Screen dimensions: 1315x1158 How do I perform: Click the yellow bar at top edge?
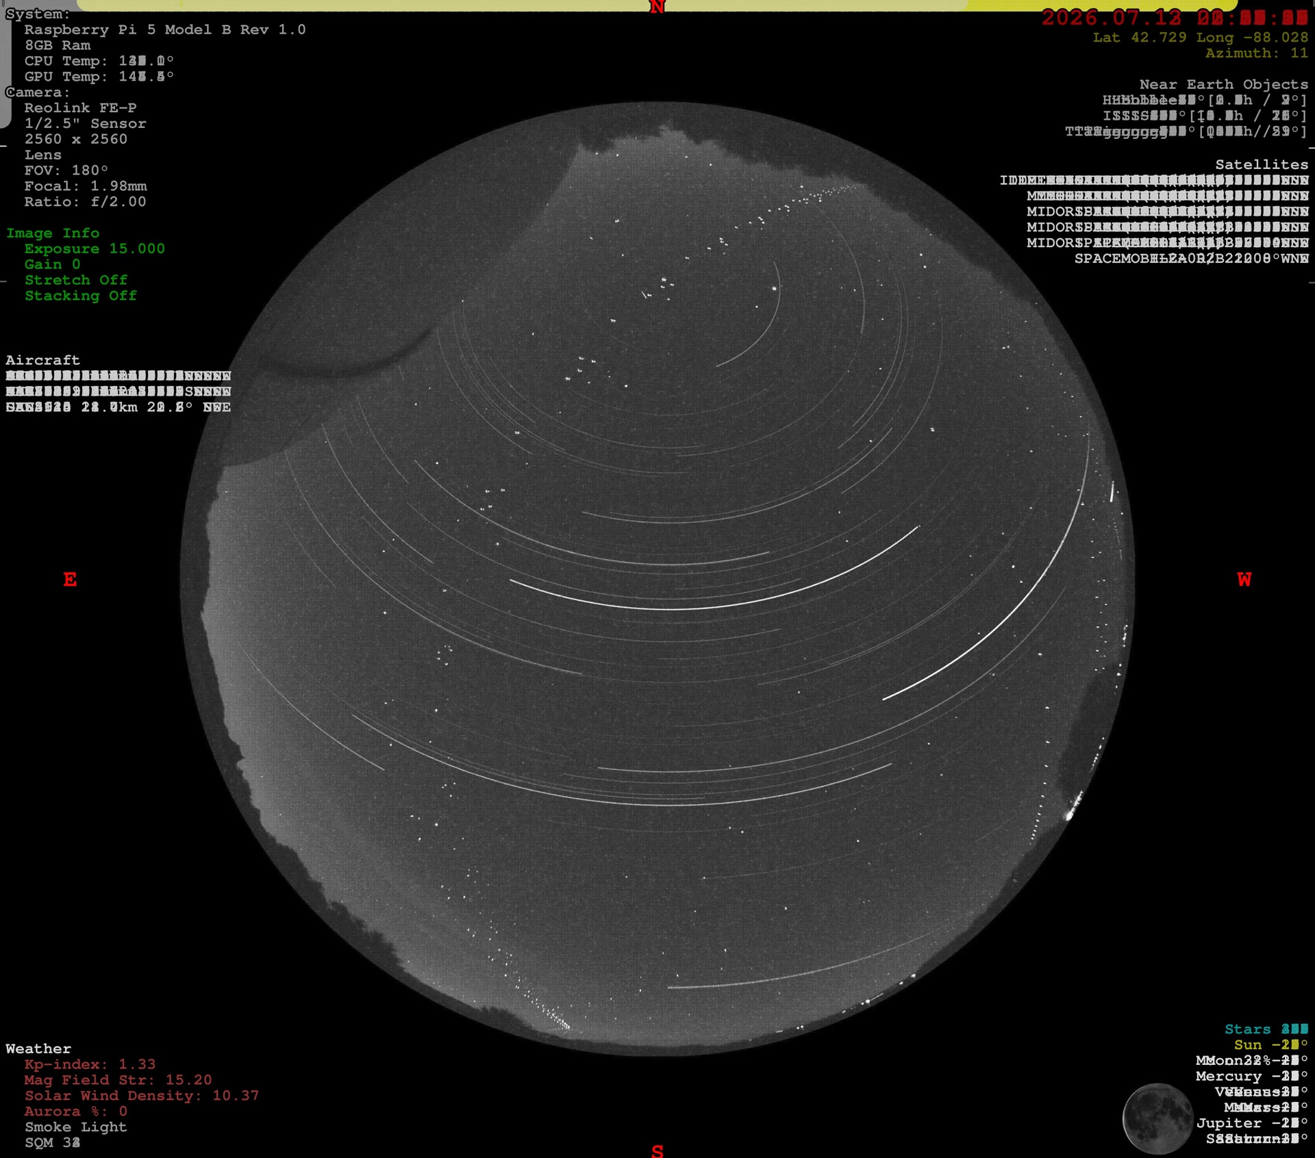point(657,5)
